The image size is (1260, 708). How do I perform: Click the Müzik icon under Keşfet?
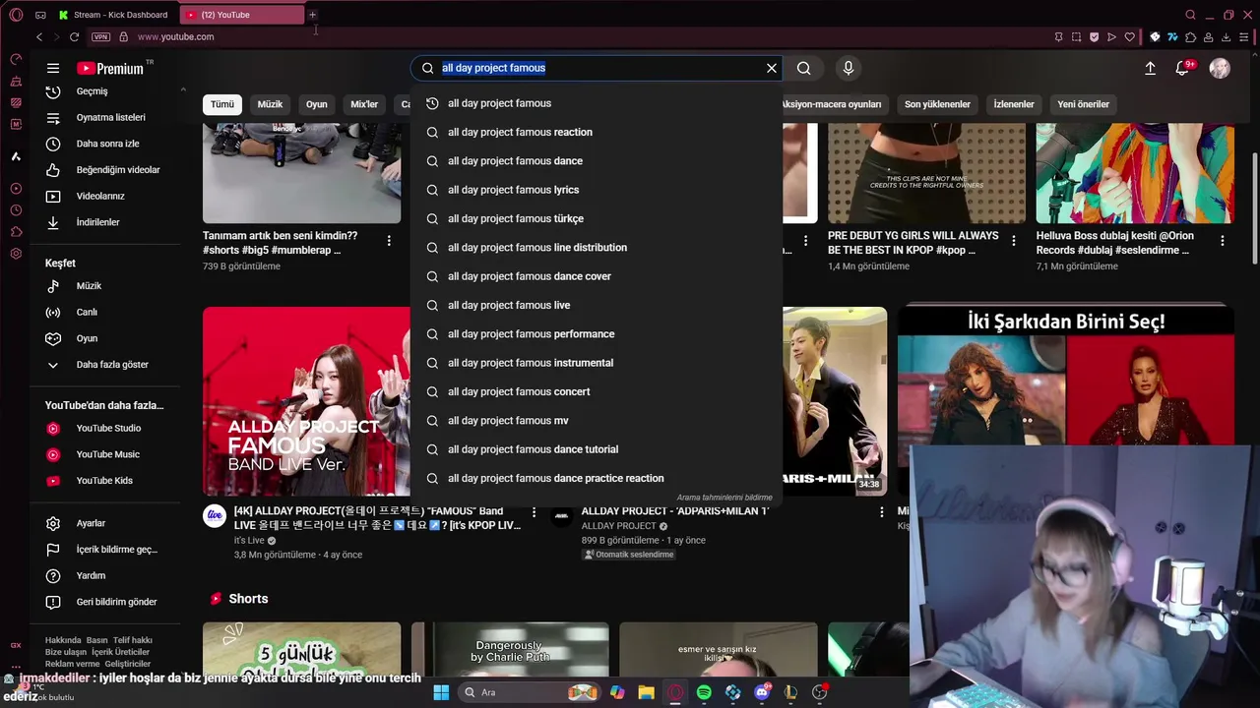tap(53, 286)
